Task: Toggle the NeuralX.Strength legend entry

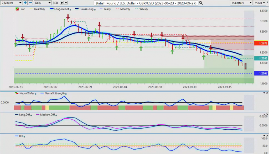Action: (53, 93)
